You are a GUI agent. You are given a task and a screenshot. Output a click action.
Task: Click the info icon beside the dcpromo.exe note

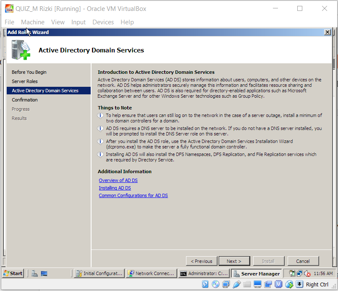click(100, 141)
